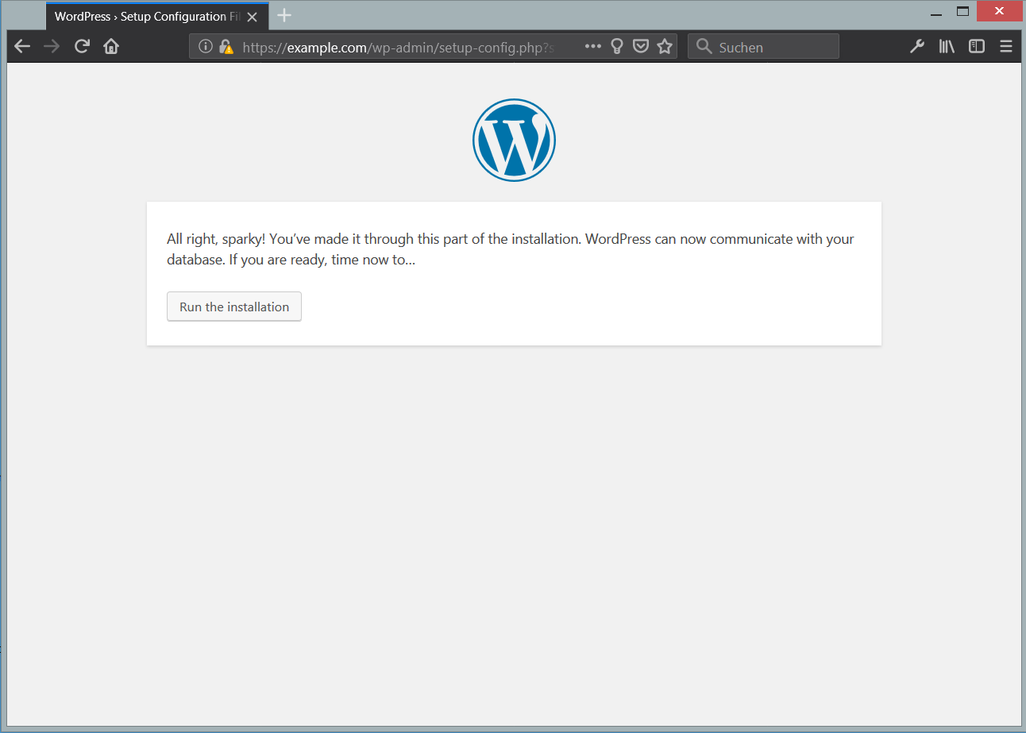Open the Firefox hamburger menu
Viewport: 1026px width, 733px height.
pos(1006,47)
